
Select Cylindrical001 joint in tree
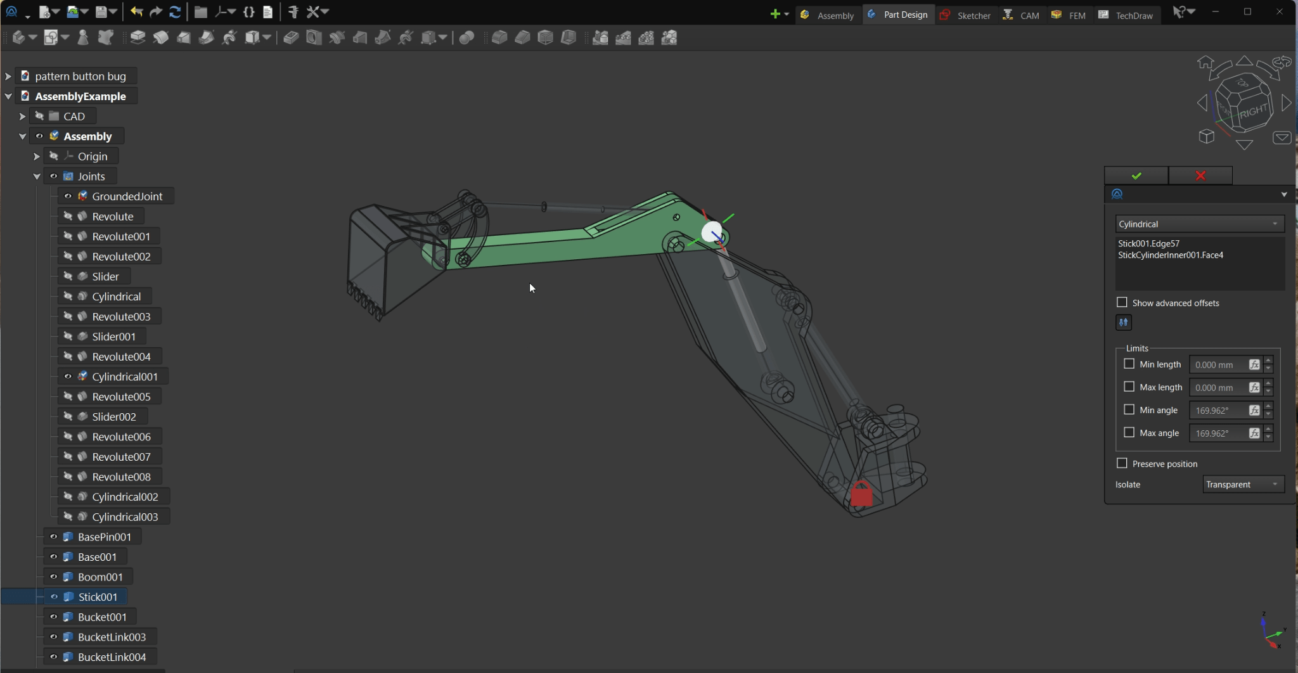coord(124,377)
